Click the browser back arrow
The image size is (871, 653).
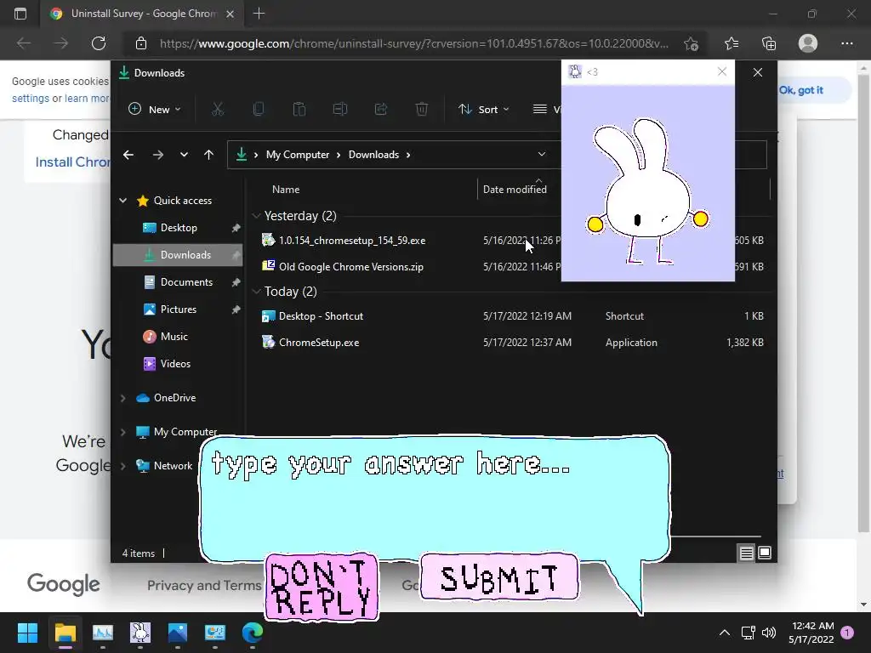23,43
